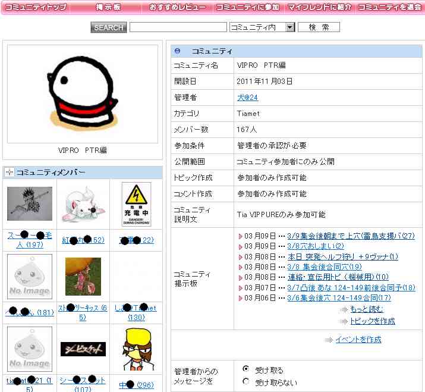Open the spiky-haired sketch member avatar

pyautogui.click(x=30, y=204)
